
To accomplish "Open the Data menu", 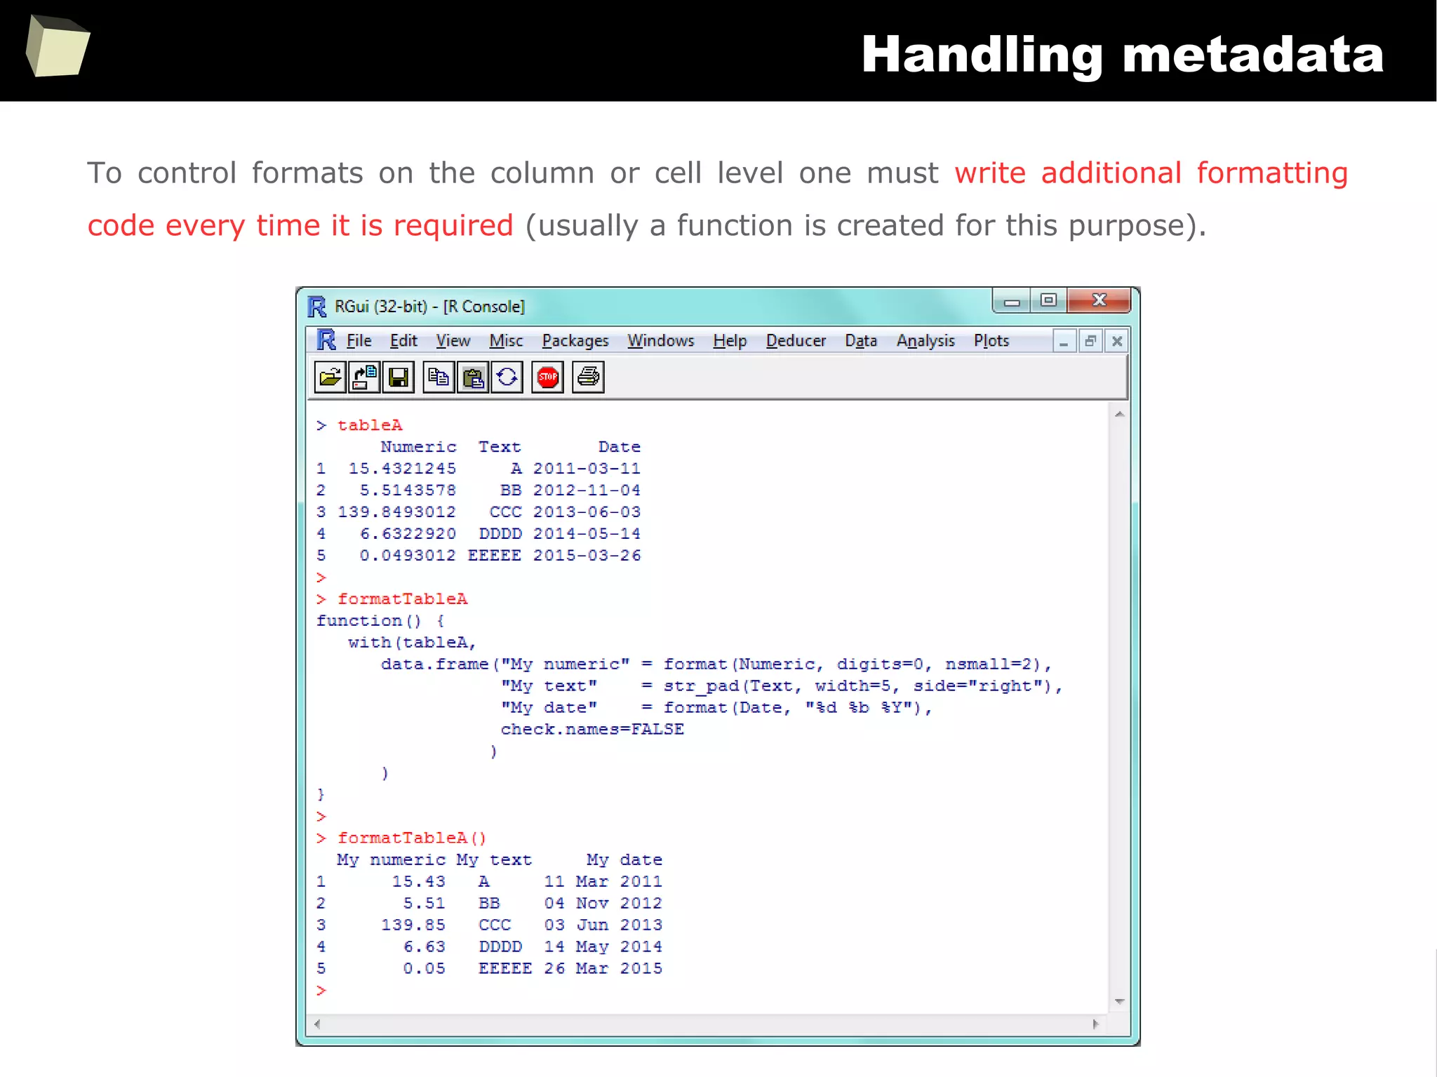I will coord(861,341).
